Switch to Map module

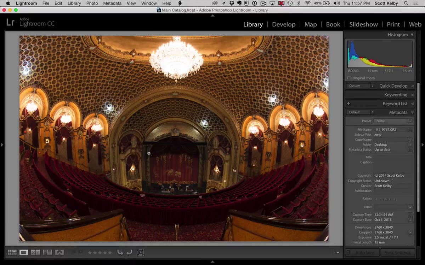click(x=311, y=24)
